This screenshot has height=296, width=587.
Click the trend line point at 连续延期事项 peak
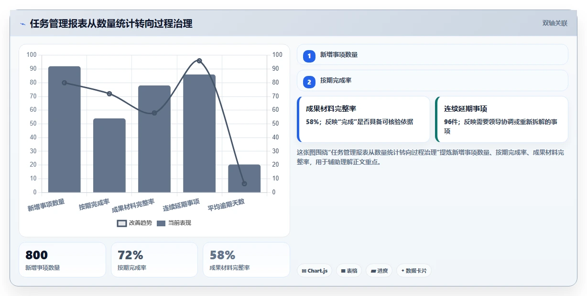coord(199,61)
